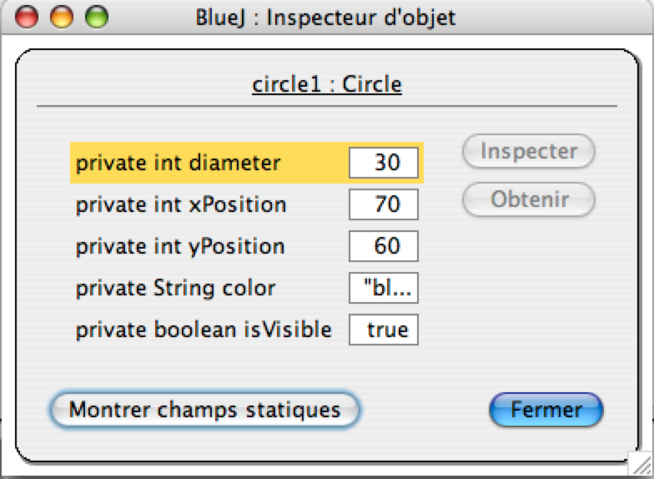This screenshot has width=654, height=479.
Task: Click the Obtenir button
Action: 529,199
